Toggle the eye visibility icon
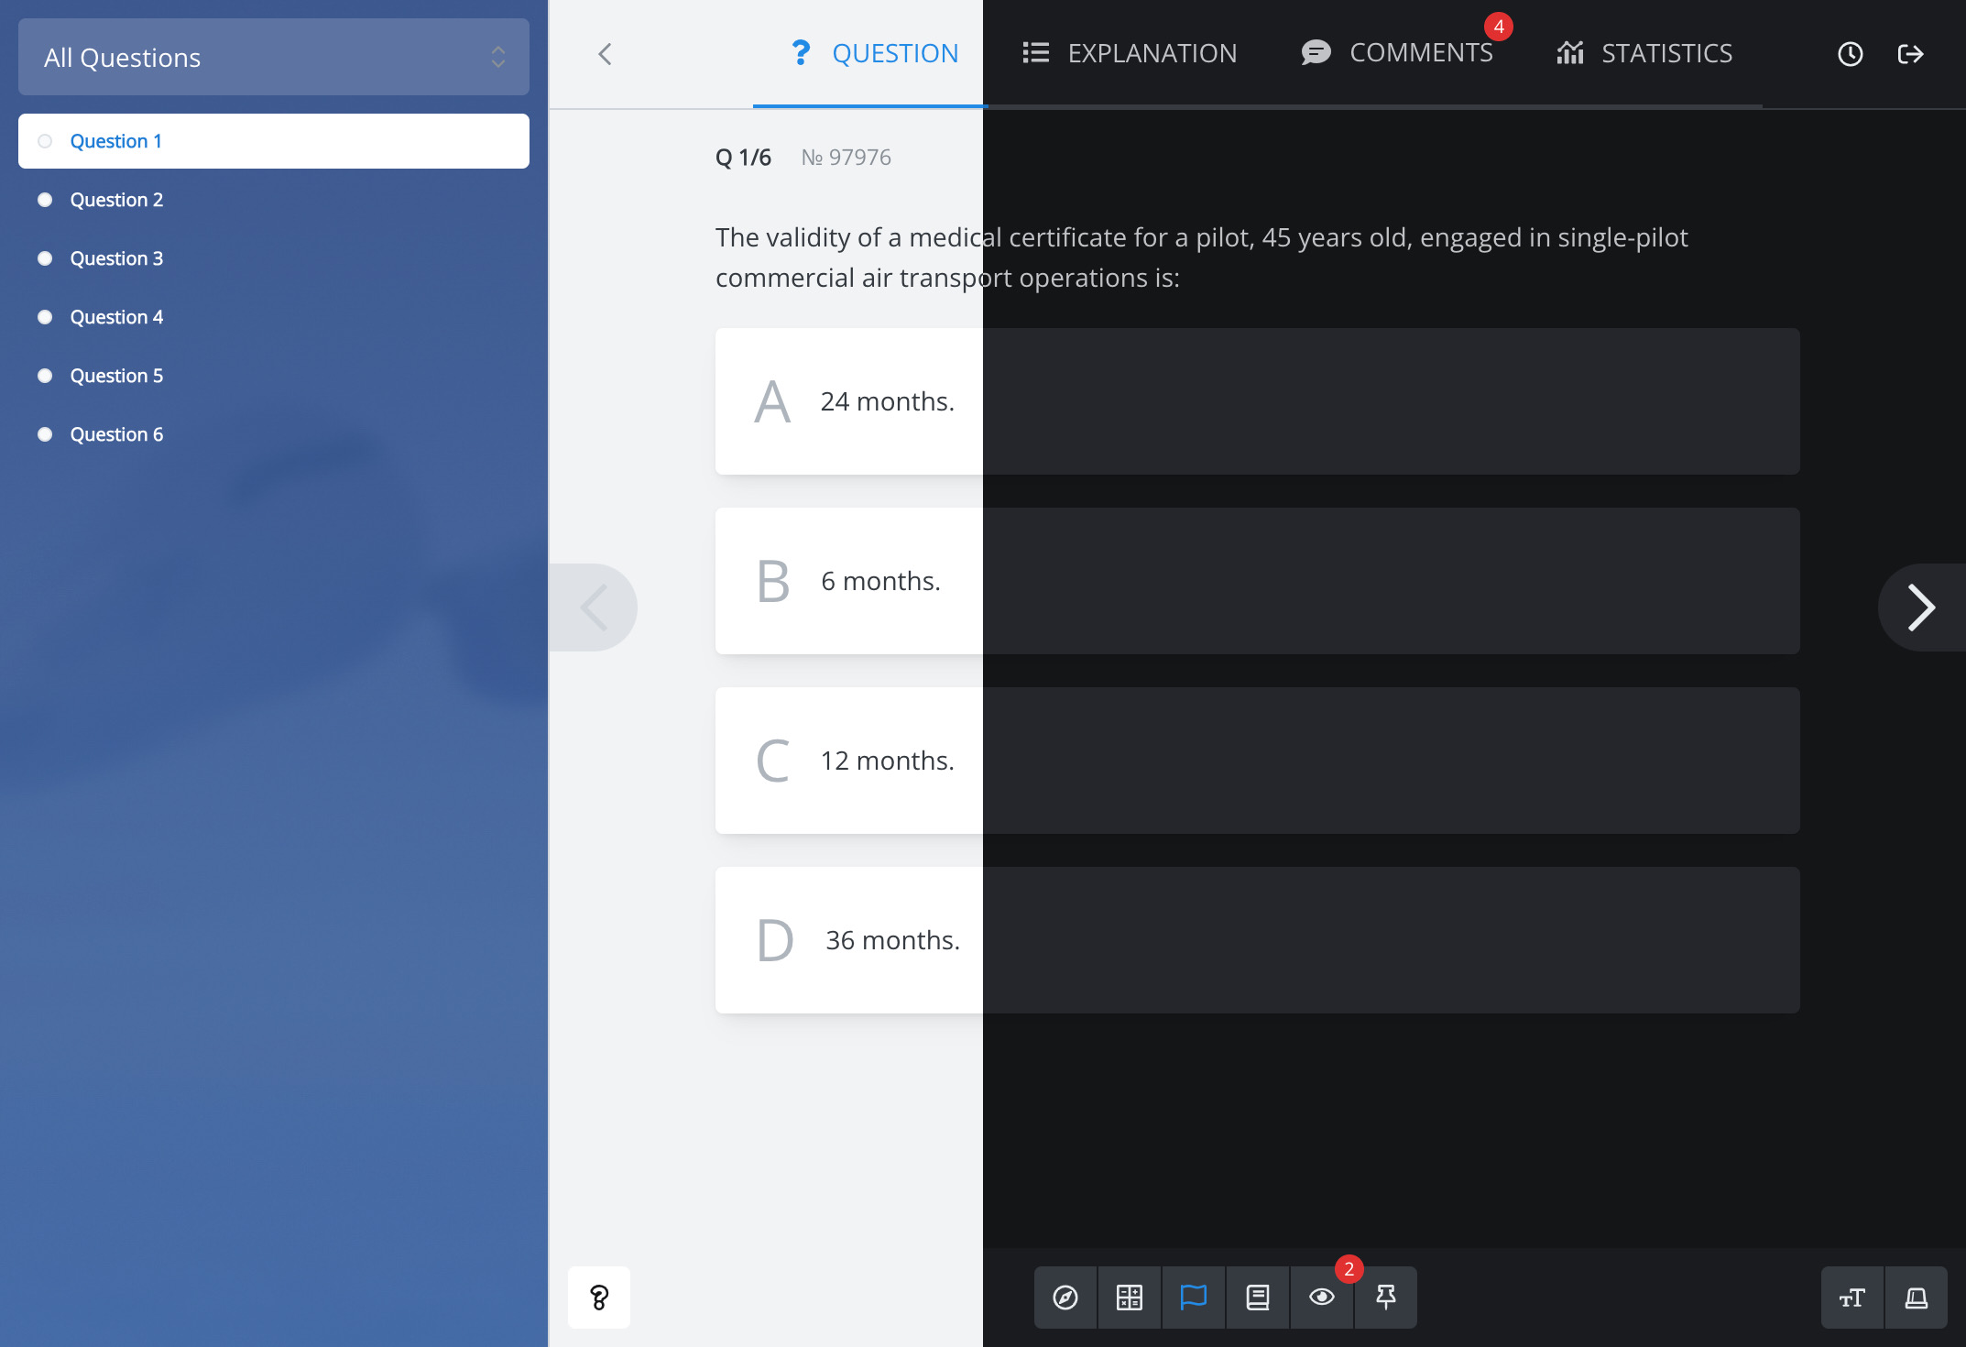 (x=1322, y=1298)
